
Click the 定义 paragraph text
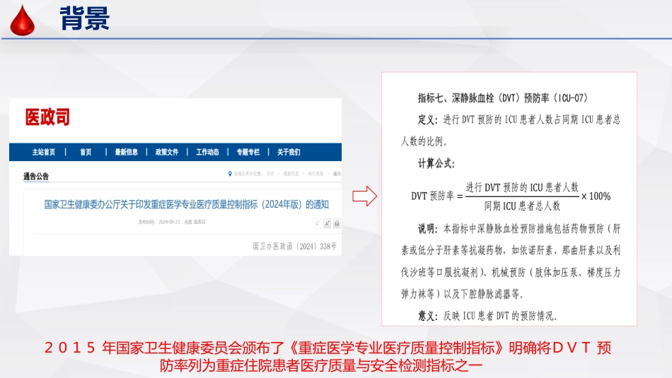[x=511, y=130]
